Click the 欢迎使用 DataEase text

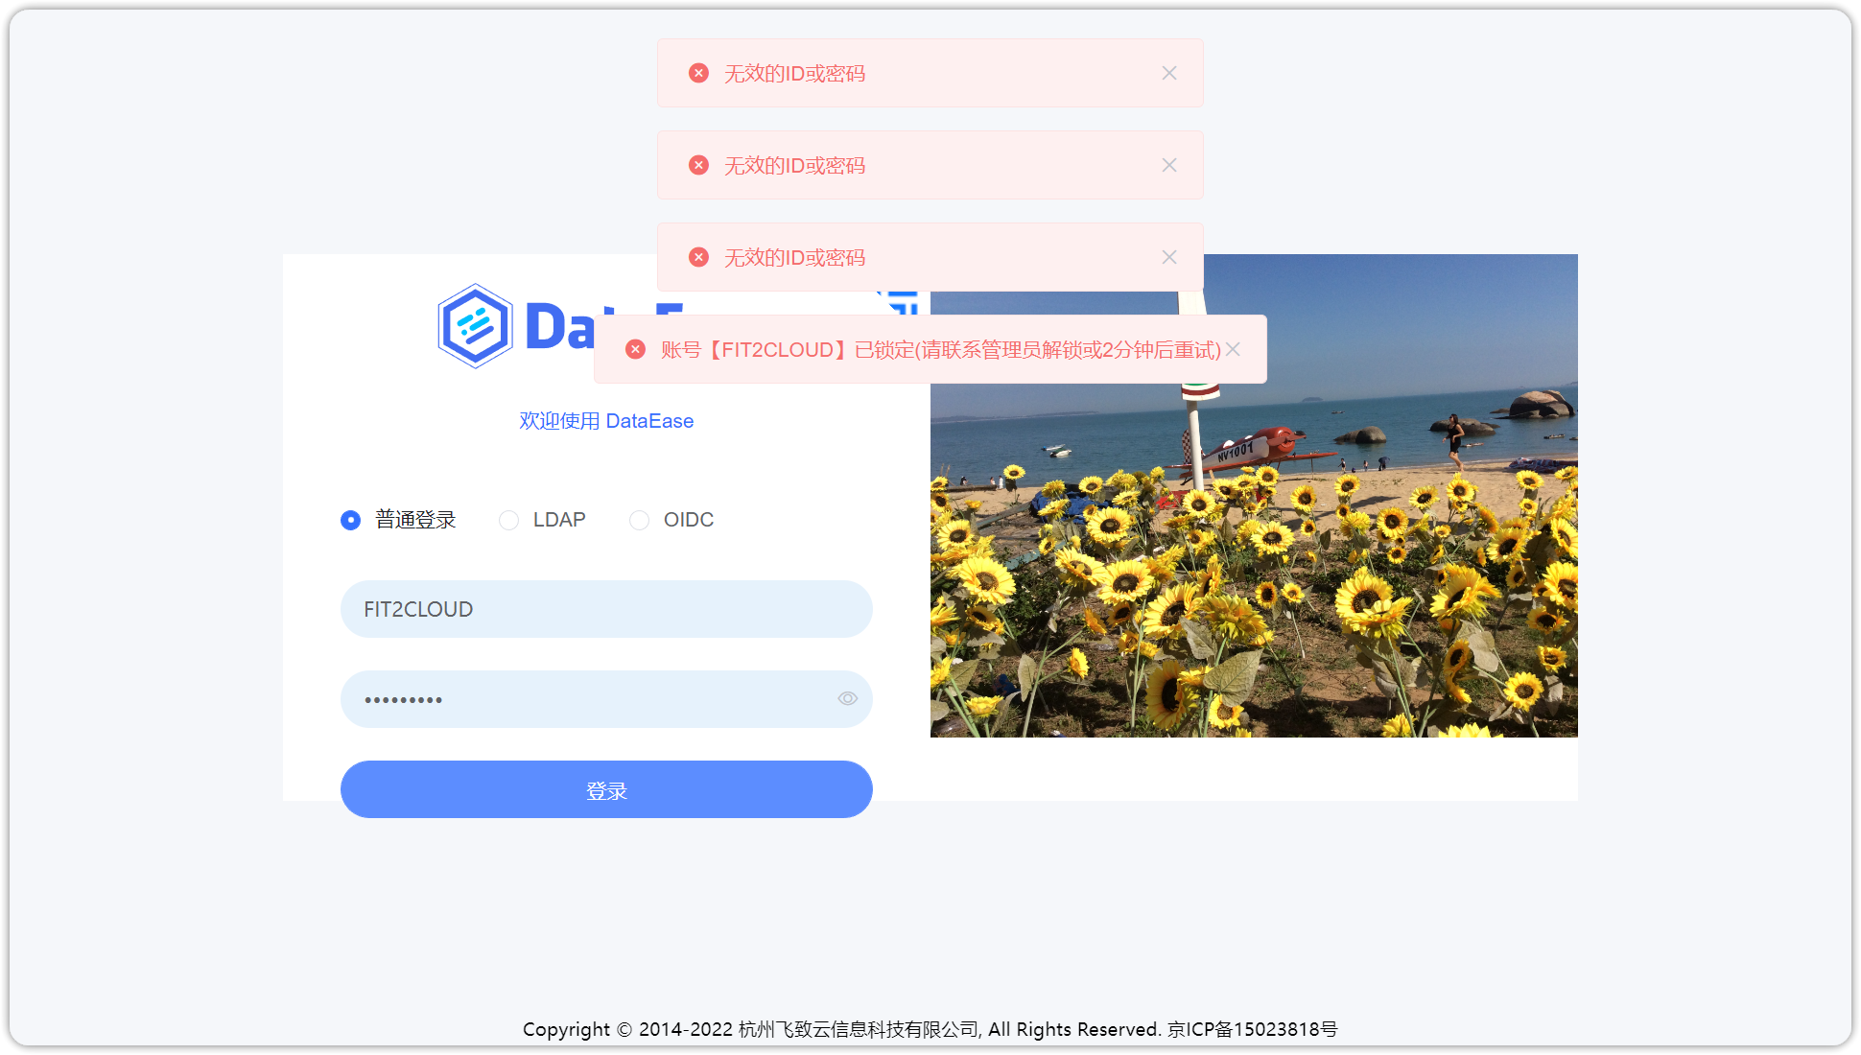click(x=606, y=420)
